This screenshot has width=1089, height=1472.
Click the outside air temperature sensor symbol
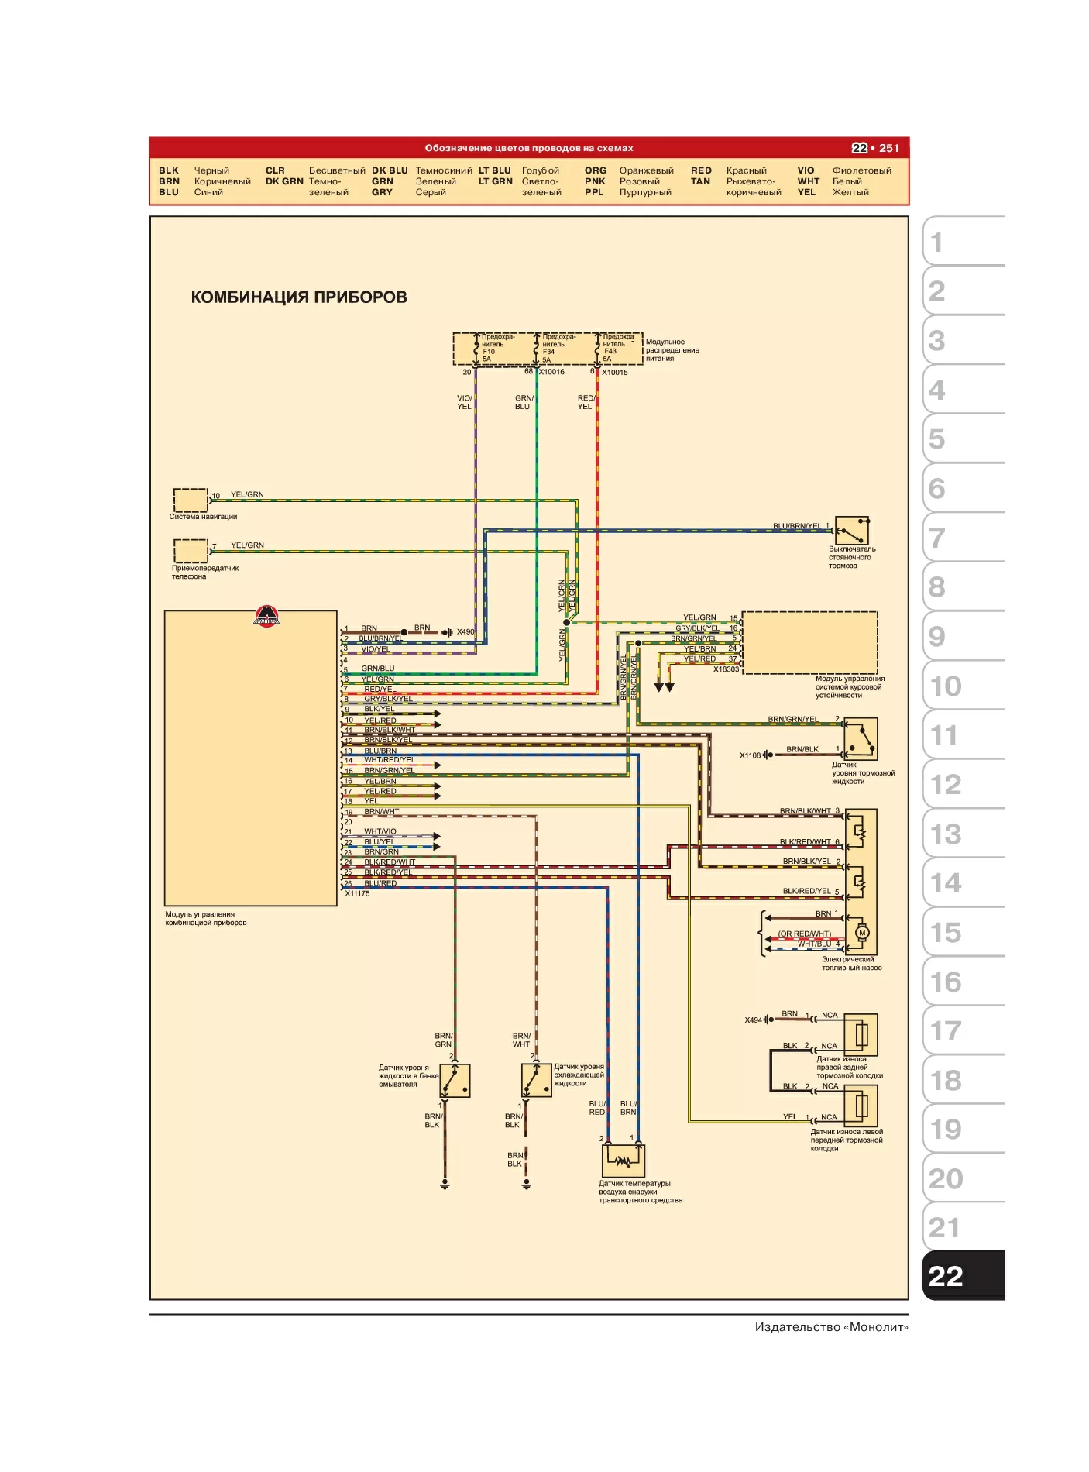[624, 1161]
